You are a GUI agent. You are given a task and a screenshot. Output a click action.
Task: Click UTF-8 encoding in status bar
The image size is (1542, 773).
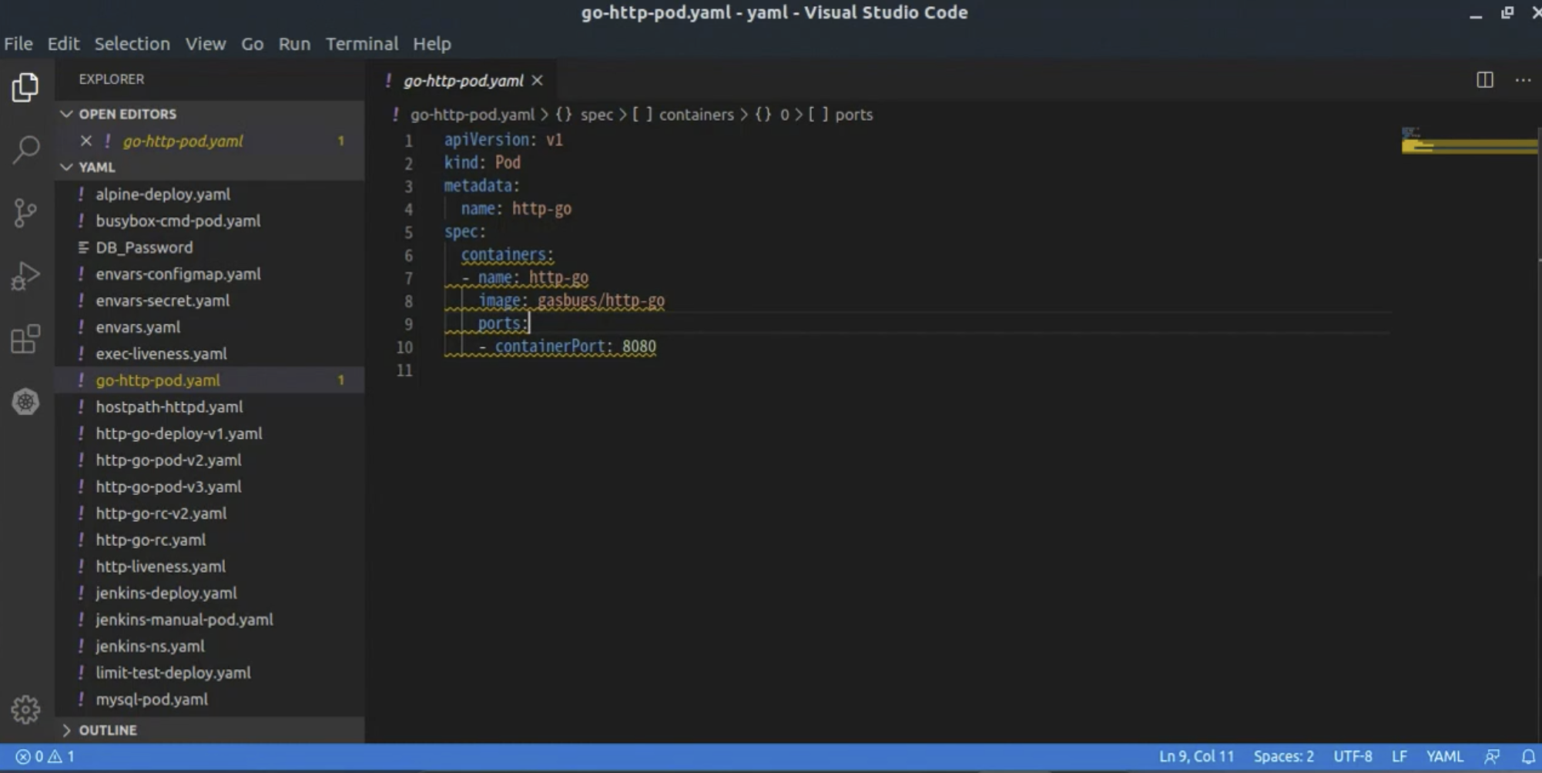1353,756
